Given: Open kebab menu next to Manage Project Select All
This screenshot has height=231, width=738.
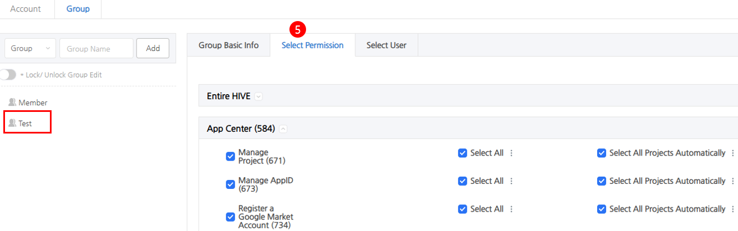Looking at the screenshot, I should [x=511, y=153].
